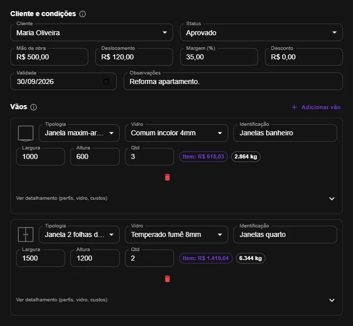Click Item: R$ 618,03 price chip
This screenshot has width=353, height=326.
pyautogui.click(x=203, y=156)
